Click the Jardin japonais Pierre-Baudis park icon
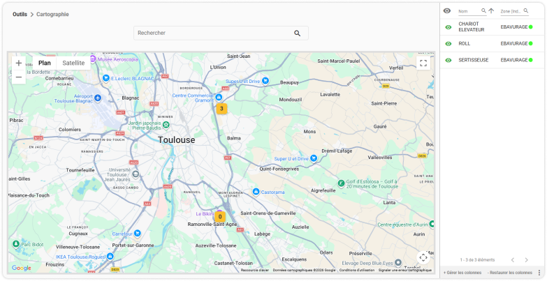 pos(167,125)
